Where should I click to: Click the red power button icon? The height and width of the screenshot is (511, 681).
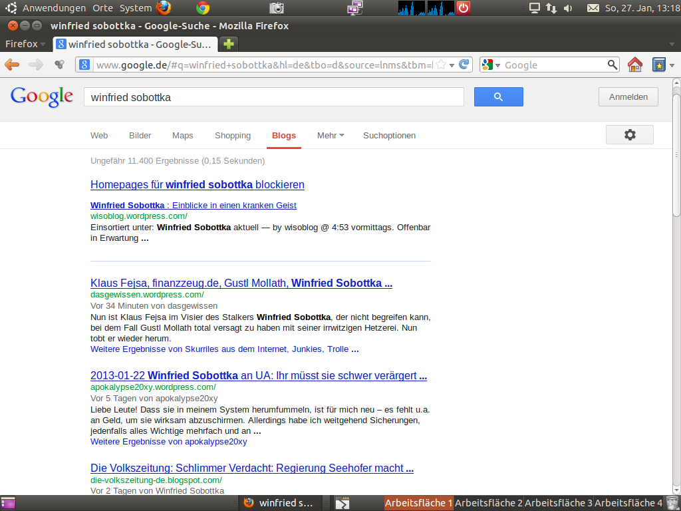pyautogui.click(x=464, y=8)
